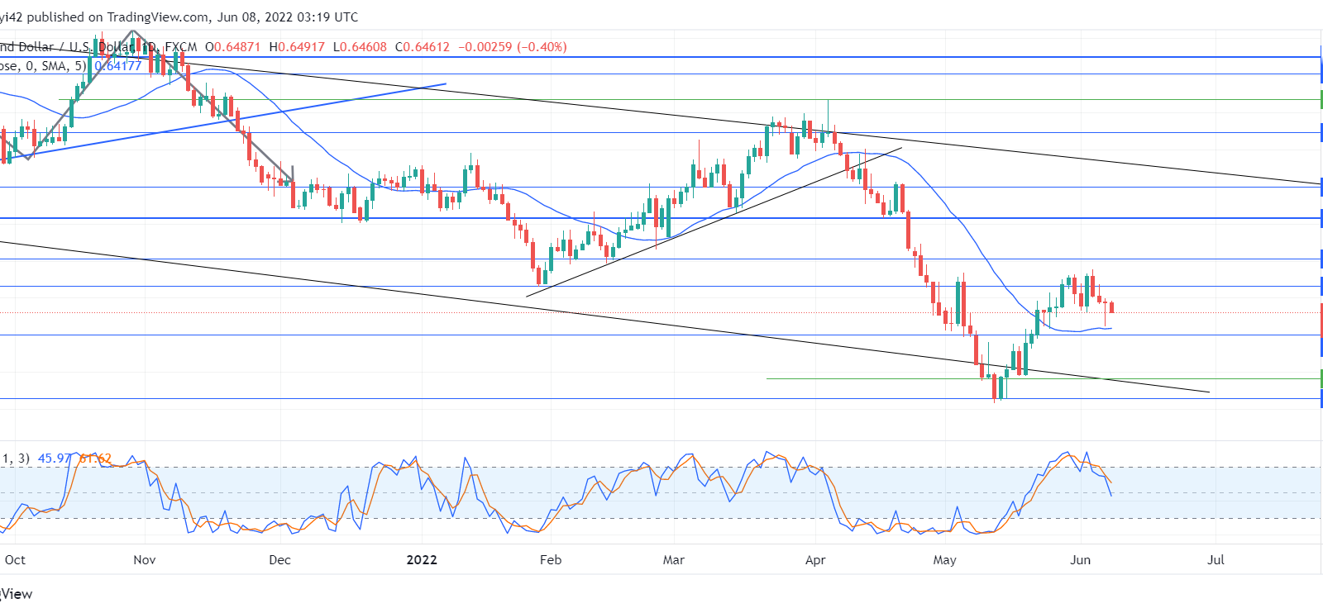
Task: Select the SMA value 0.64177
Action: pyautogui.click(x=117, y=66)
